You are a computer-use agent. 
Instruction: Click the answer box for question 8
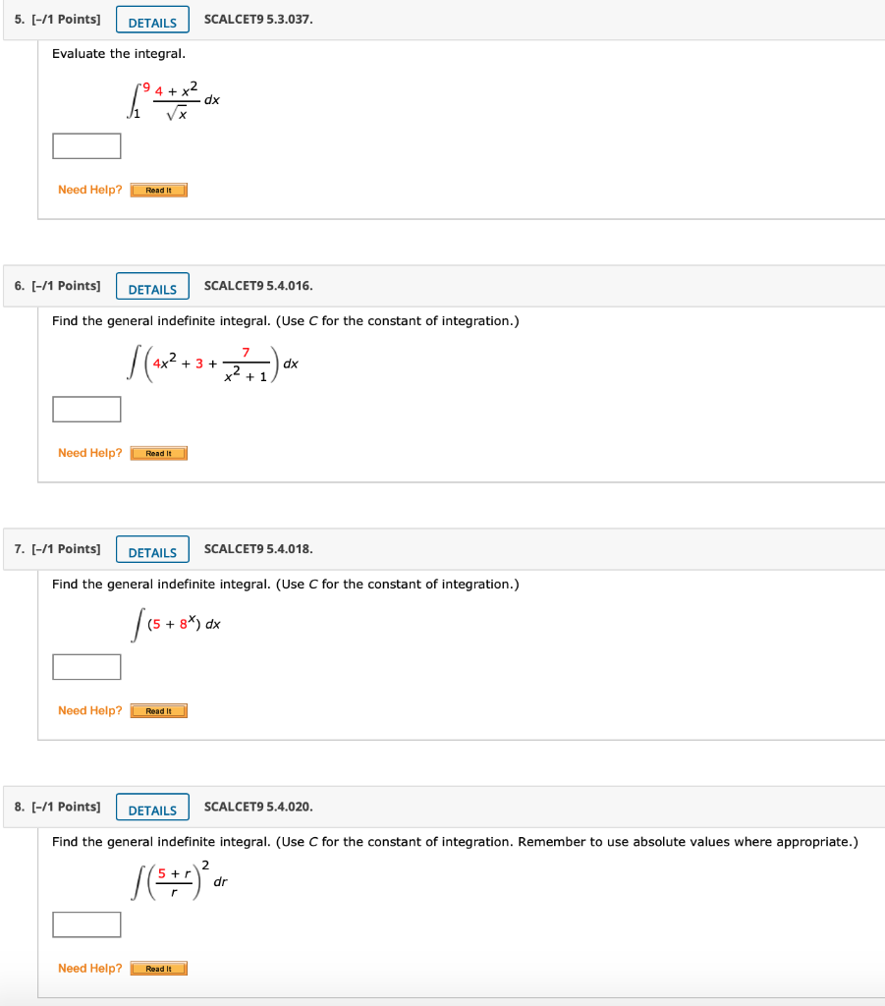(x=86, y=923)
